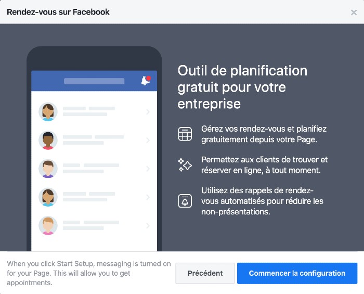364x294 pixels.
Task: Expand the fifth contact row chevron
Action: (x=148, y=226)
